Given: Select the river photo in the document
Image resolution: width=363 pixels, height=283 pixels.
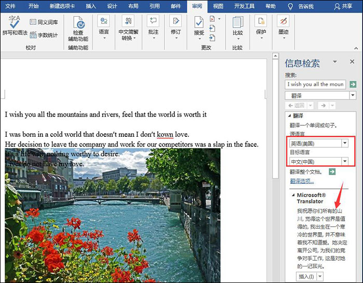Looking at the screenshot, I should pyautogui.click(x=113, y=215).
